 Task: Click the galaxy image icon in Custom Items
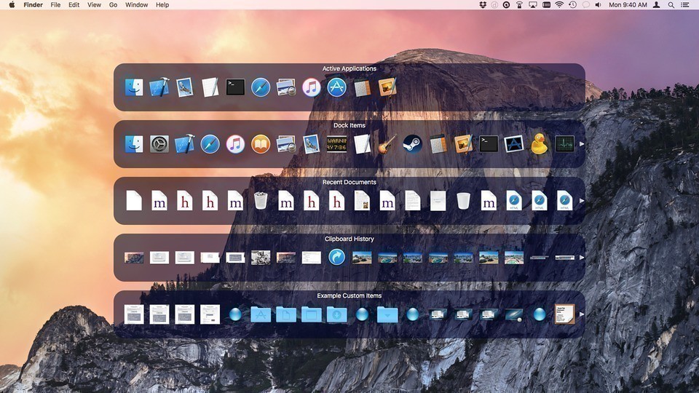click(514, 314)
